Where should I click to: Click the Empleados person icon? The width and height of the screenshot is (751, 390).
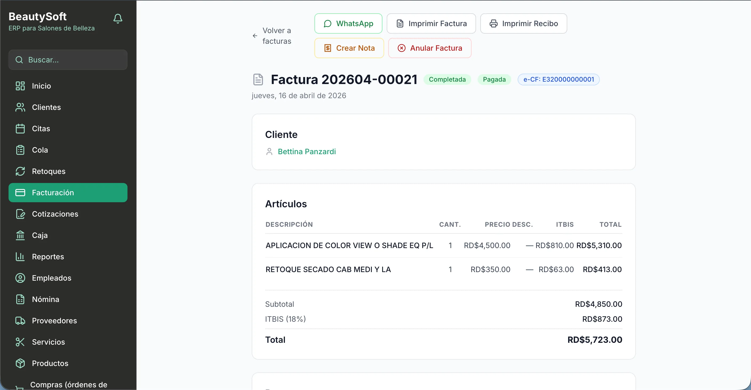(x=20, y=278)
